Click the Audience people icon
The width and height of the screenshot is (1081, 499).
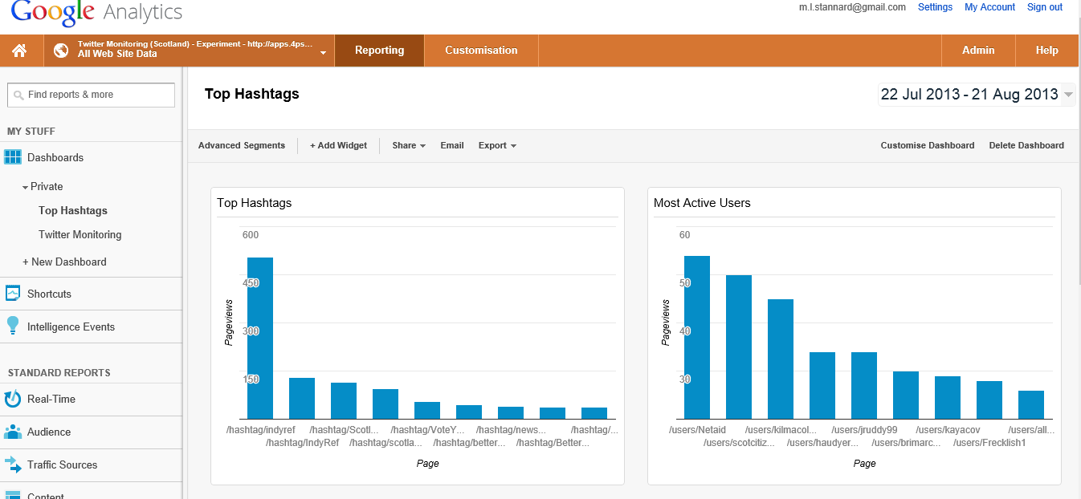(x=13, y=432)
